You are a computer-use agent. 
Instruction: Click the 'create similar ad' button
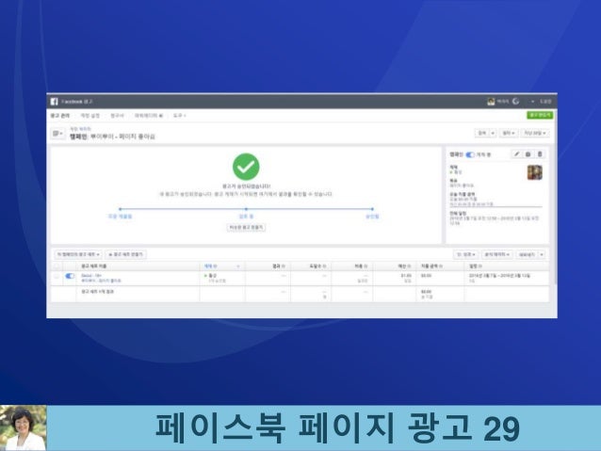[246, 227]
